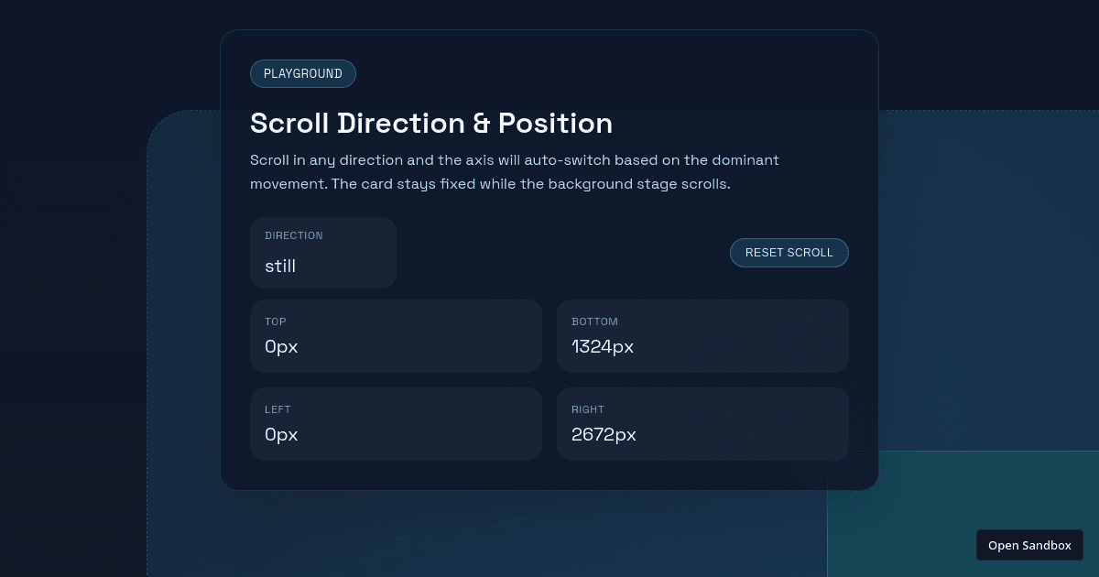The width and height of the screenshot is (1099, 577).
Task: Click the PLAYGROUND badge
Action: click(x=302, y=74)
